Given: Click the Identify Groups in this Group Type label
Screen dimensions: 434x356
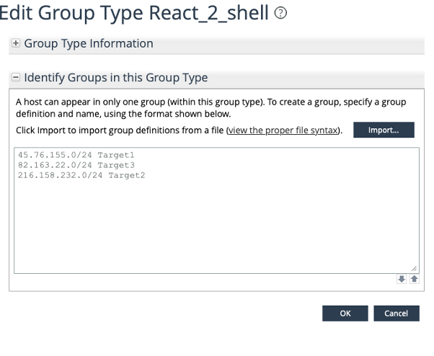Looking at the screenshot, I should 116,78.
